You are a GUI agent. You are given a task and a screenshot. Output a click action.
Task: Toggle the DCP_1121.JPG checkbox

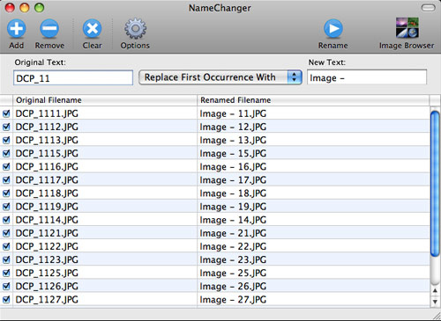pos(6,233)
